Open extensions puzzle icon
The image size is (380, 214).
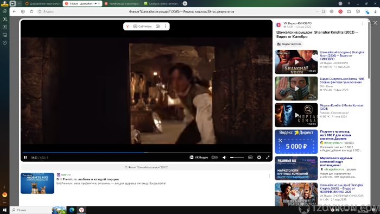[349, 11]
